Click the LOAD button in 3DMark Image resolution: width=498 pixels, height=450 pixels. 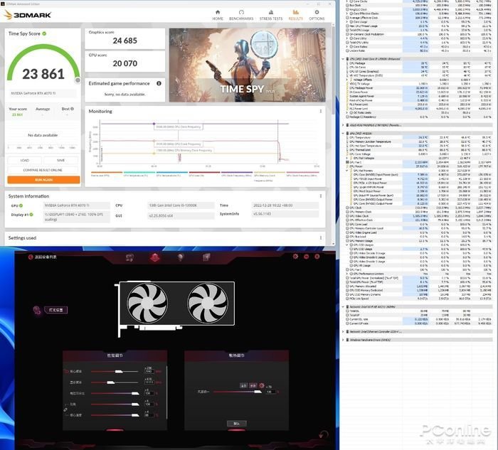pos(25,160)
